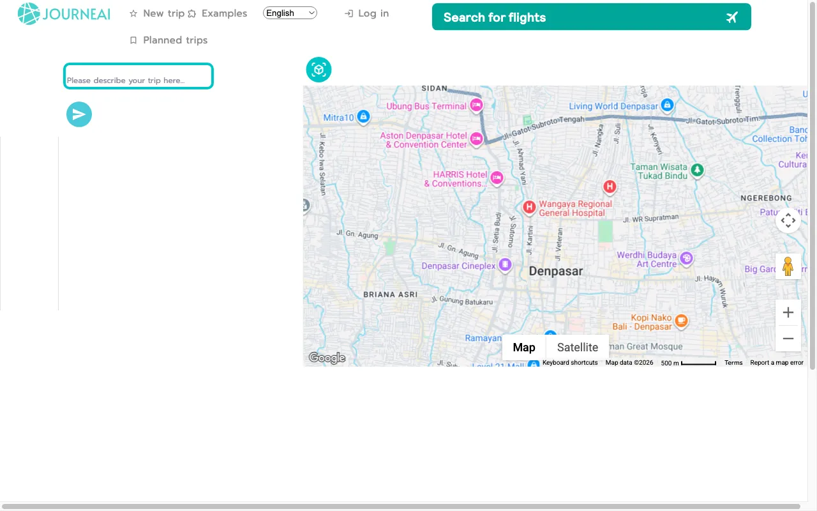This screenshot has width=817, height=511.
Task: Click the Map data ©2026 text
Action: point(629,363)
